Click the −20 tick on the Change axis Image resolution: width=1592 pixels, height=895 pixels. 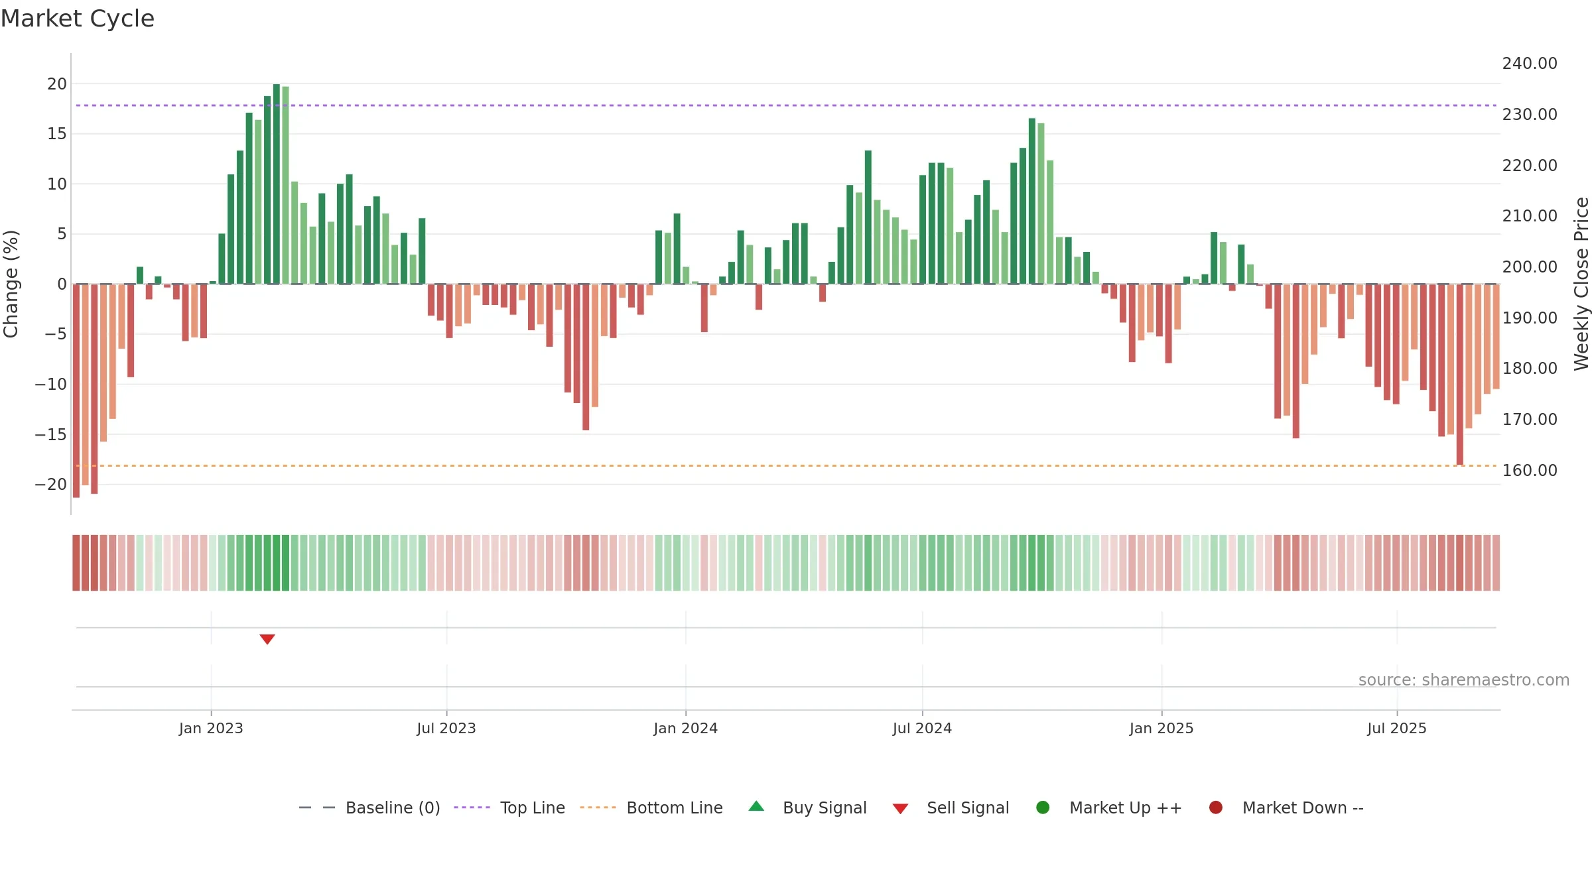(x=51, y=485)
